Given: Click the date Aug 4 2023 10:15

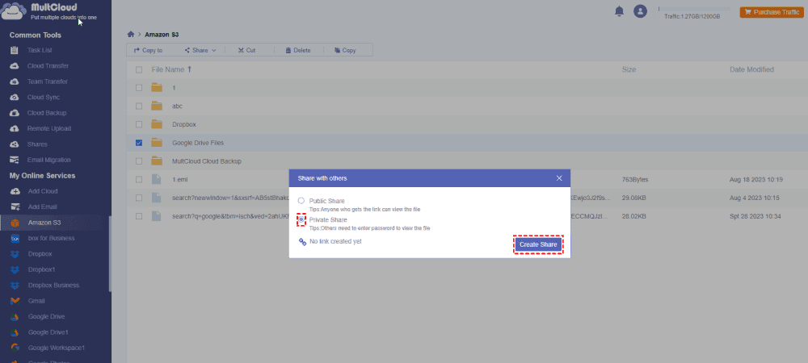Looking at the screenshot, I should click(755, 198).
